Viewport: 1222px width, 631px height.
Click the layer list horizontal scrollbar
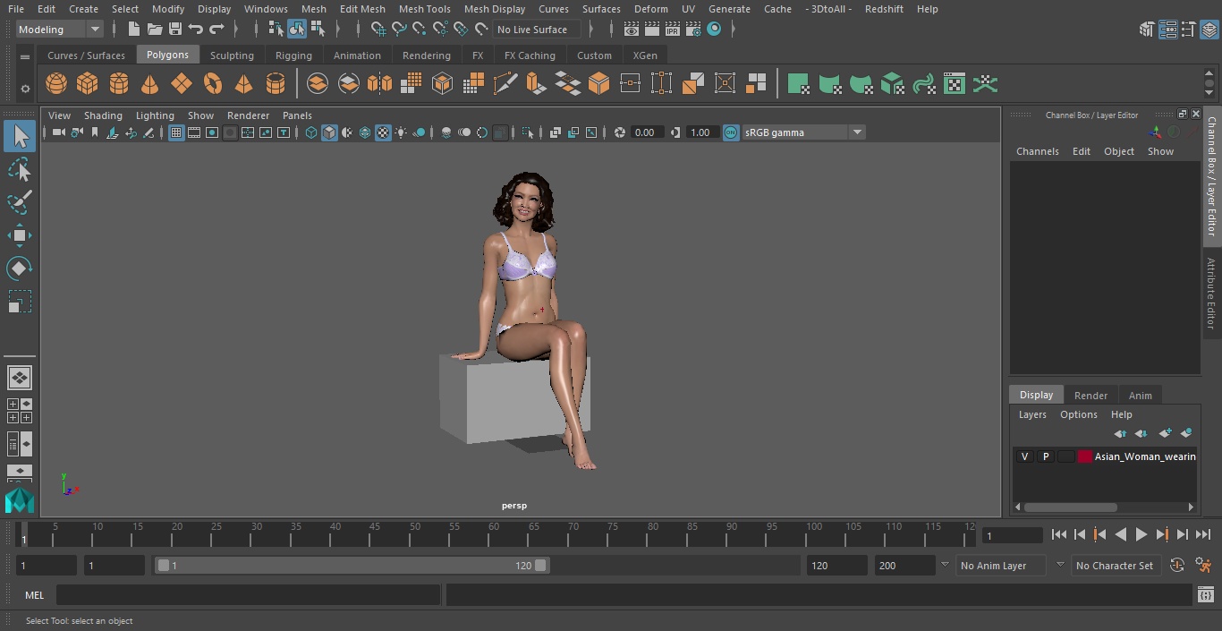click(1071, 507)
